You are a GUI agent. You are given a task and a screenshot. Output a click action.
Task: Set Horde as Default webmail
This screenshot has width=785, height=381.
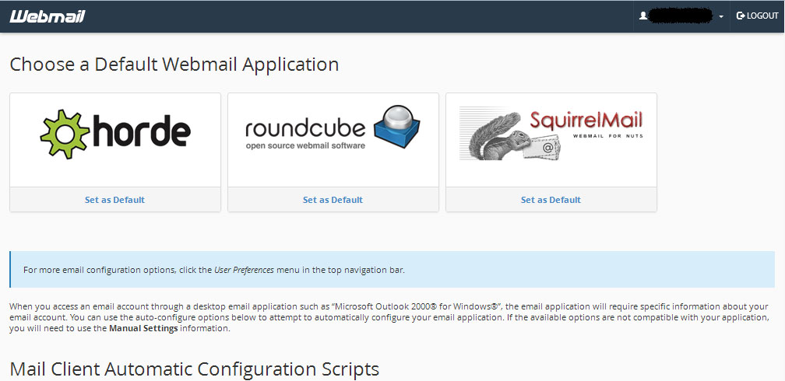114,200
